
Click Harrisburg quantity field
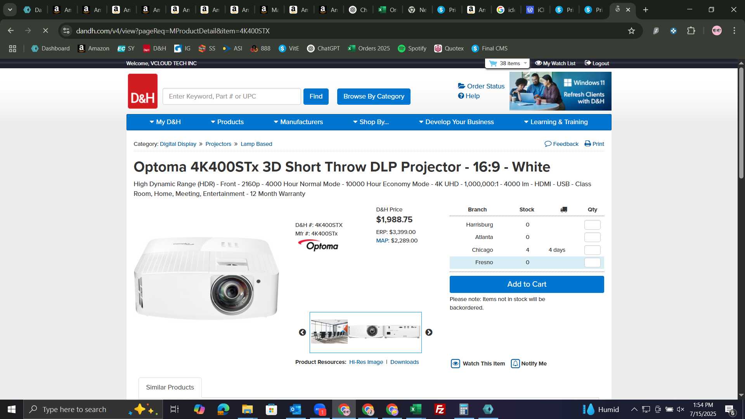pos(592,225)
